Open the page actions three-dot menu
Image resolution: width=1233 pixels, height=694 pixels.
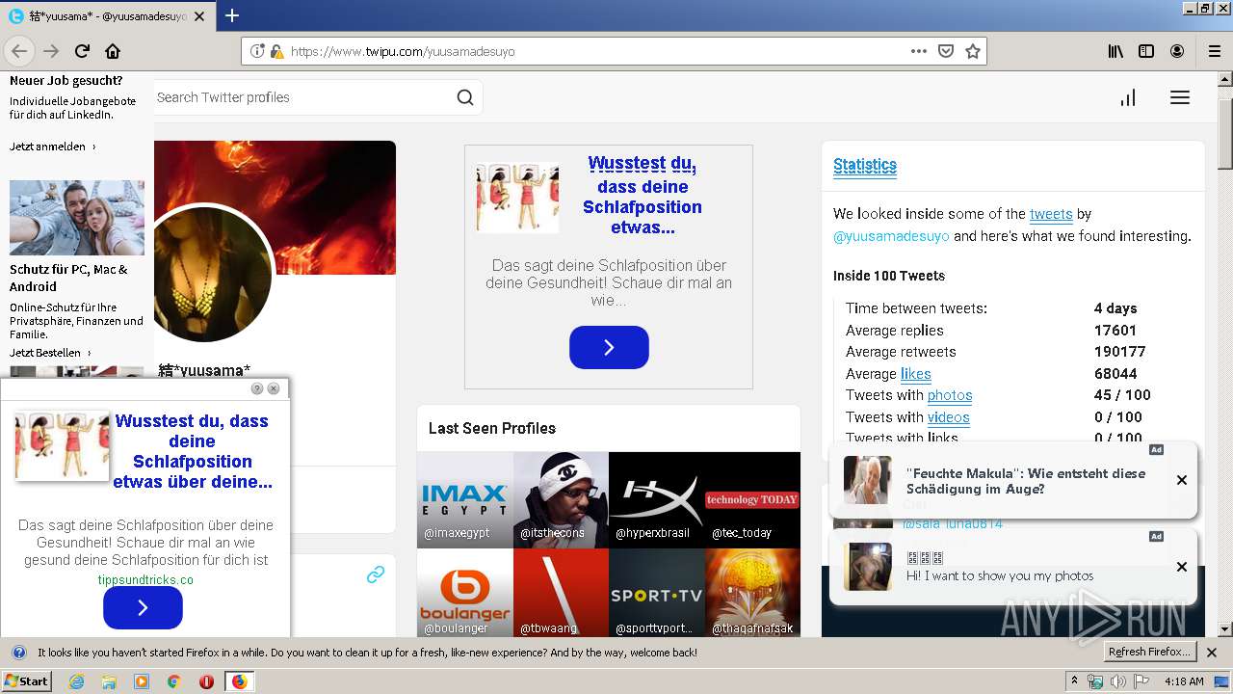pyautogui.click(x=919, y=51)
